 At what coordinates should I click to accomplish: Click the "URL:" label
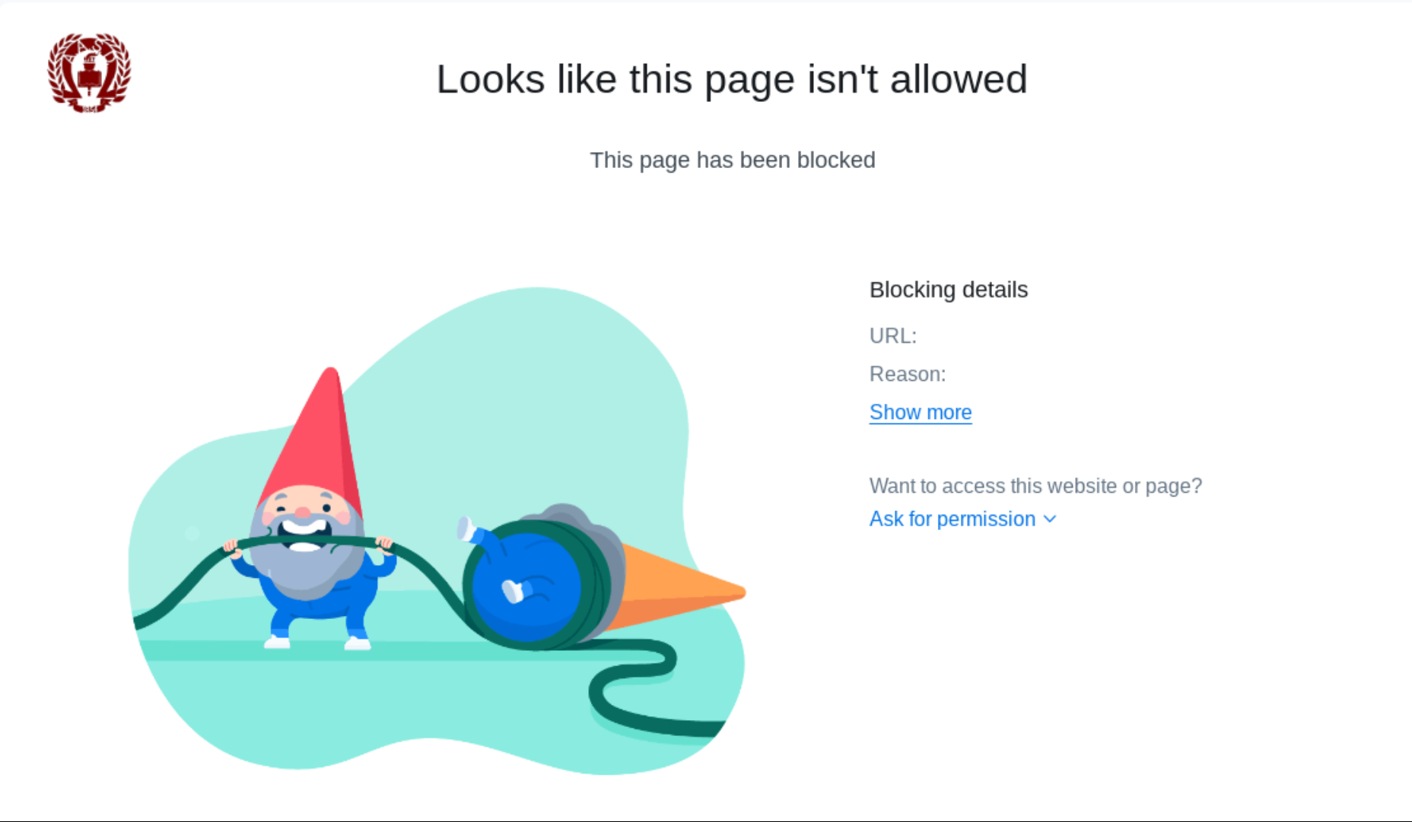[x=893, y=336]
